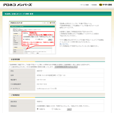Click お客様情報を変更する方はこちら button
The image size is (114, 113).
[66, 67]
